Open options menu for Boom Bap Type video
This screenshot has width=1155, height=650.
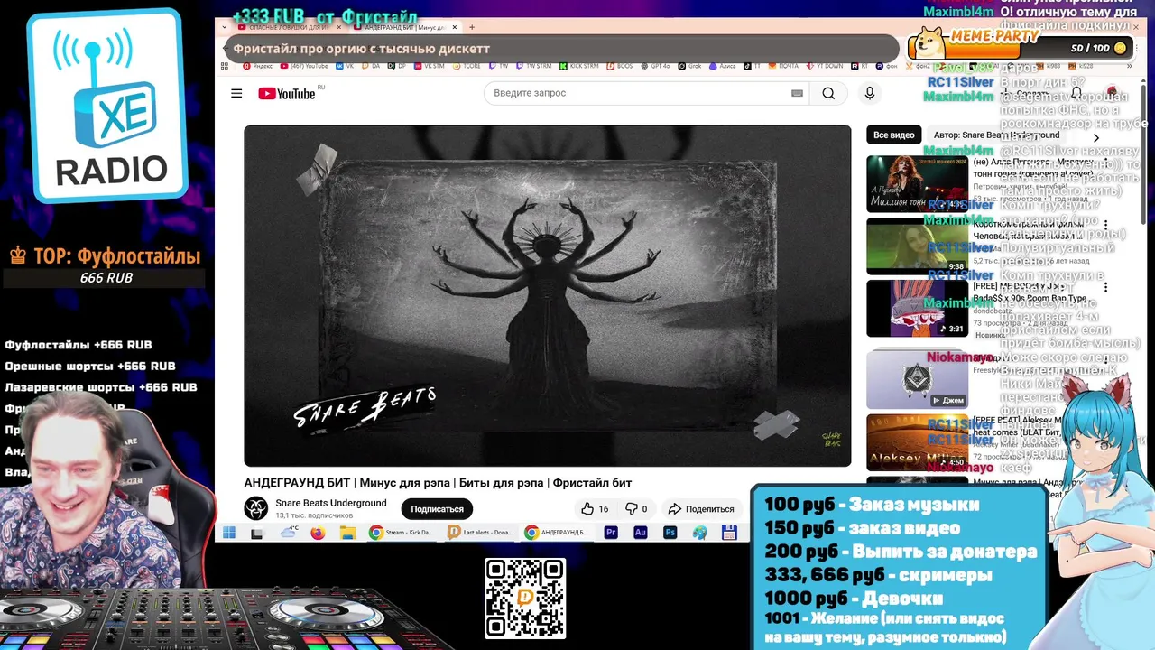click(1105, 287)
